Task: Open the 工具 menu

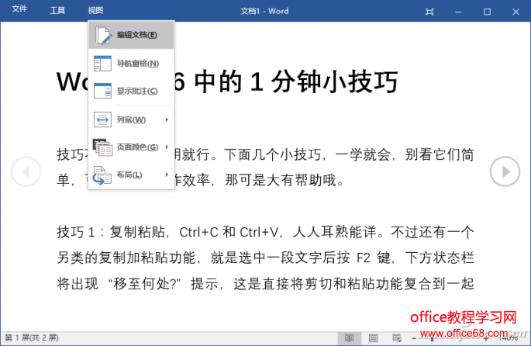Action: coord(57,11)
